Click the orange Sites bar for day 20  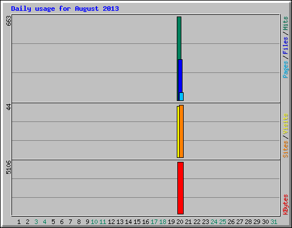point(181,131)
